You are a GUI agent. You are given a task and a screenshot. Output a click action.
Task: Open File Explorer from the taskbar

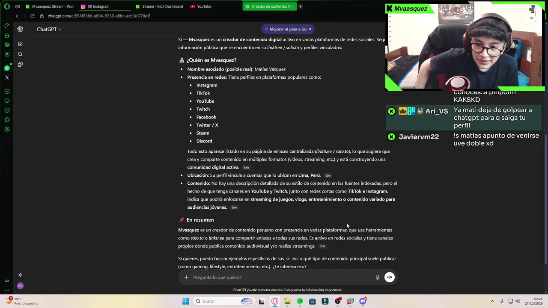pyautogui.click(x=287, y=301)
